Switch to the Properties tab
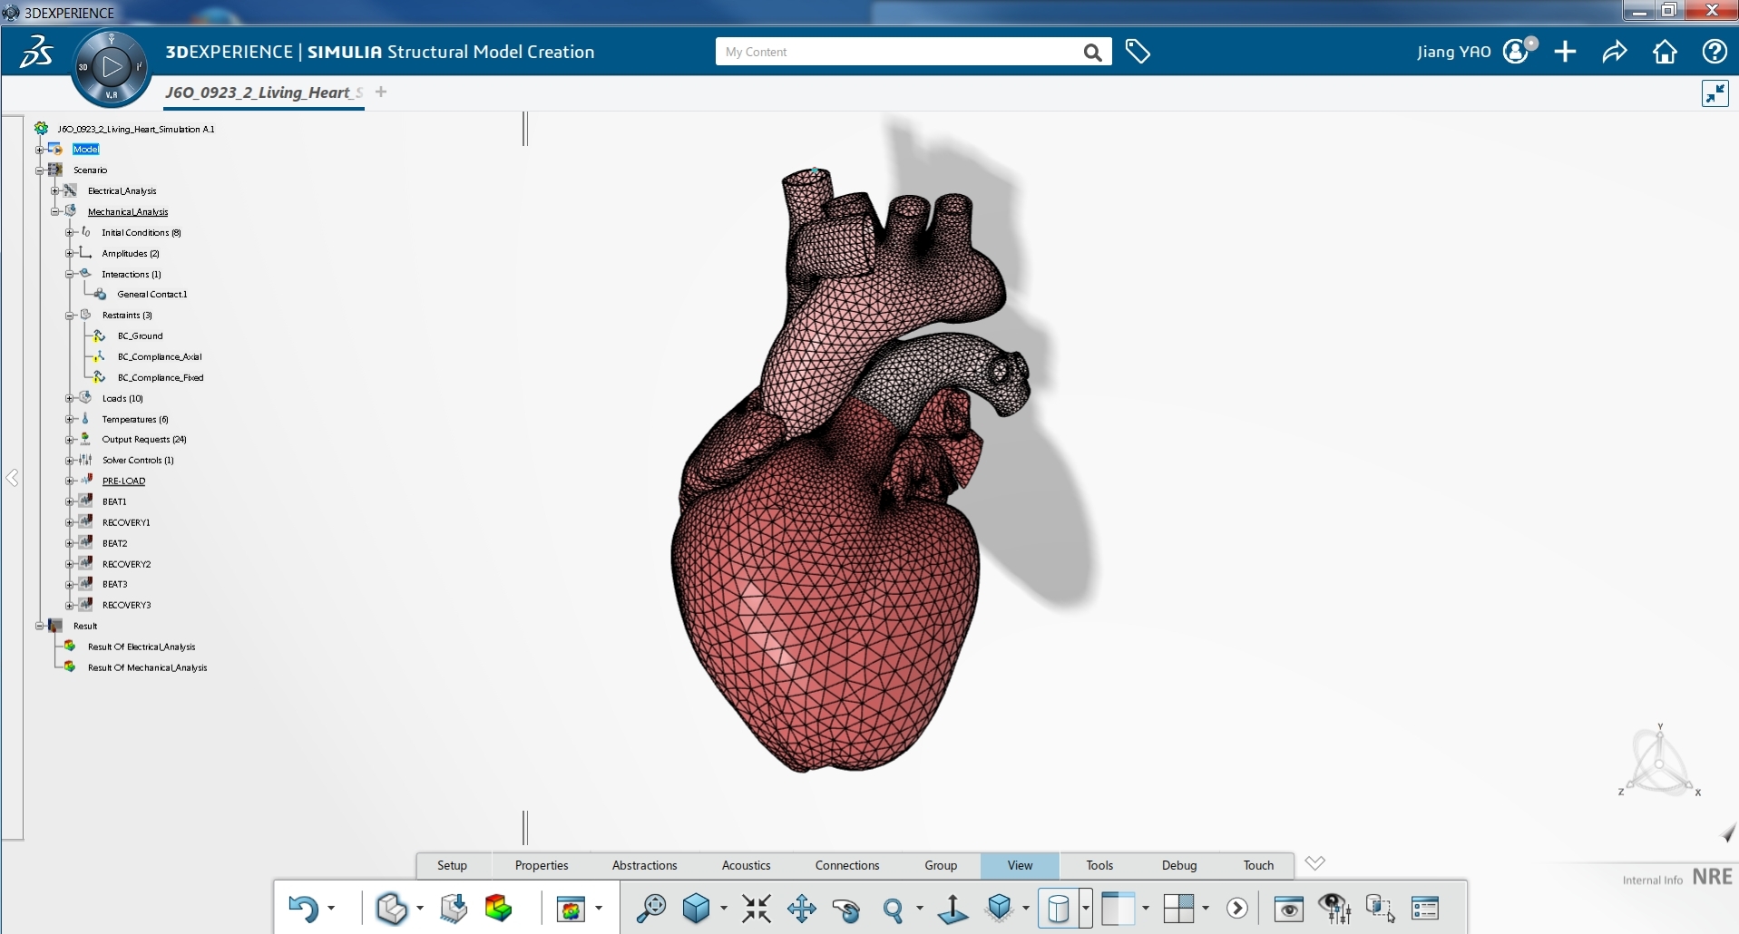Screen dimensions: 1739x934 tap(542, 865)
